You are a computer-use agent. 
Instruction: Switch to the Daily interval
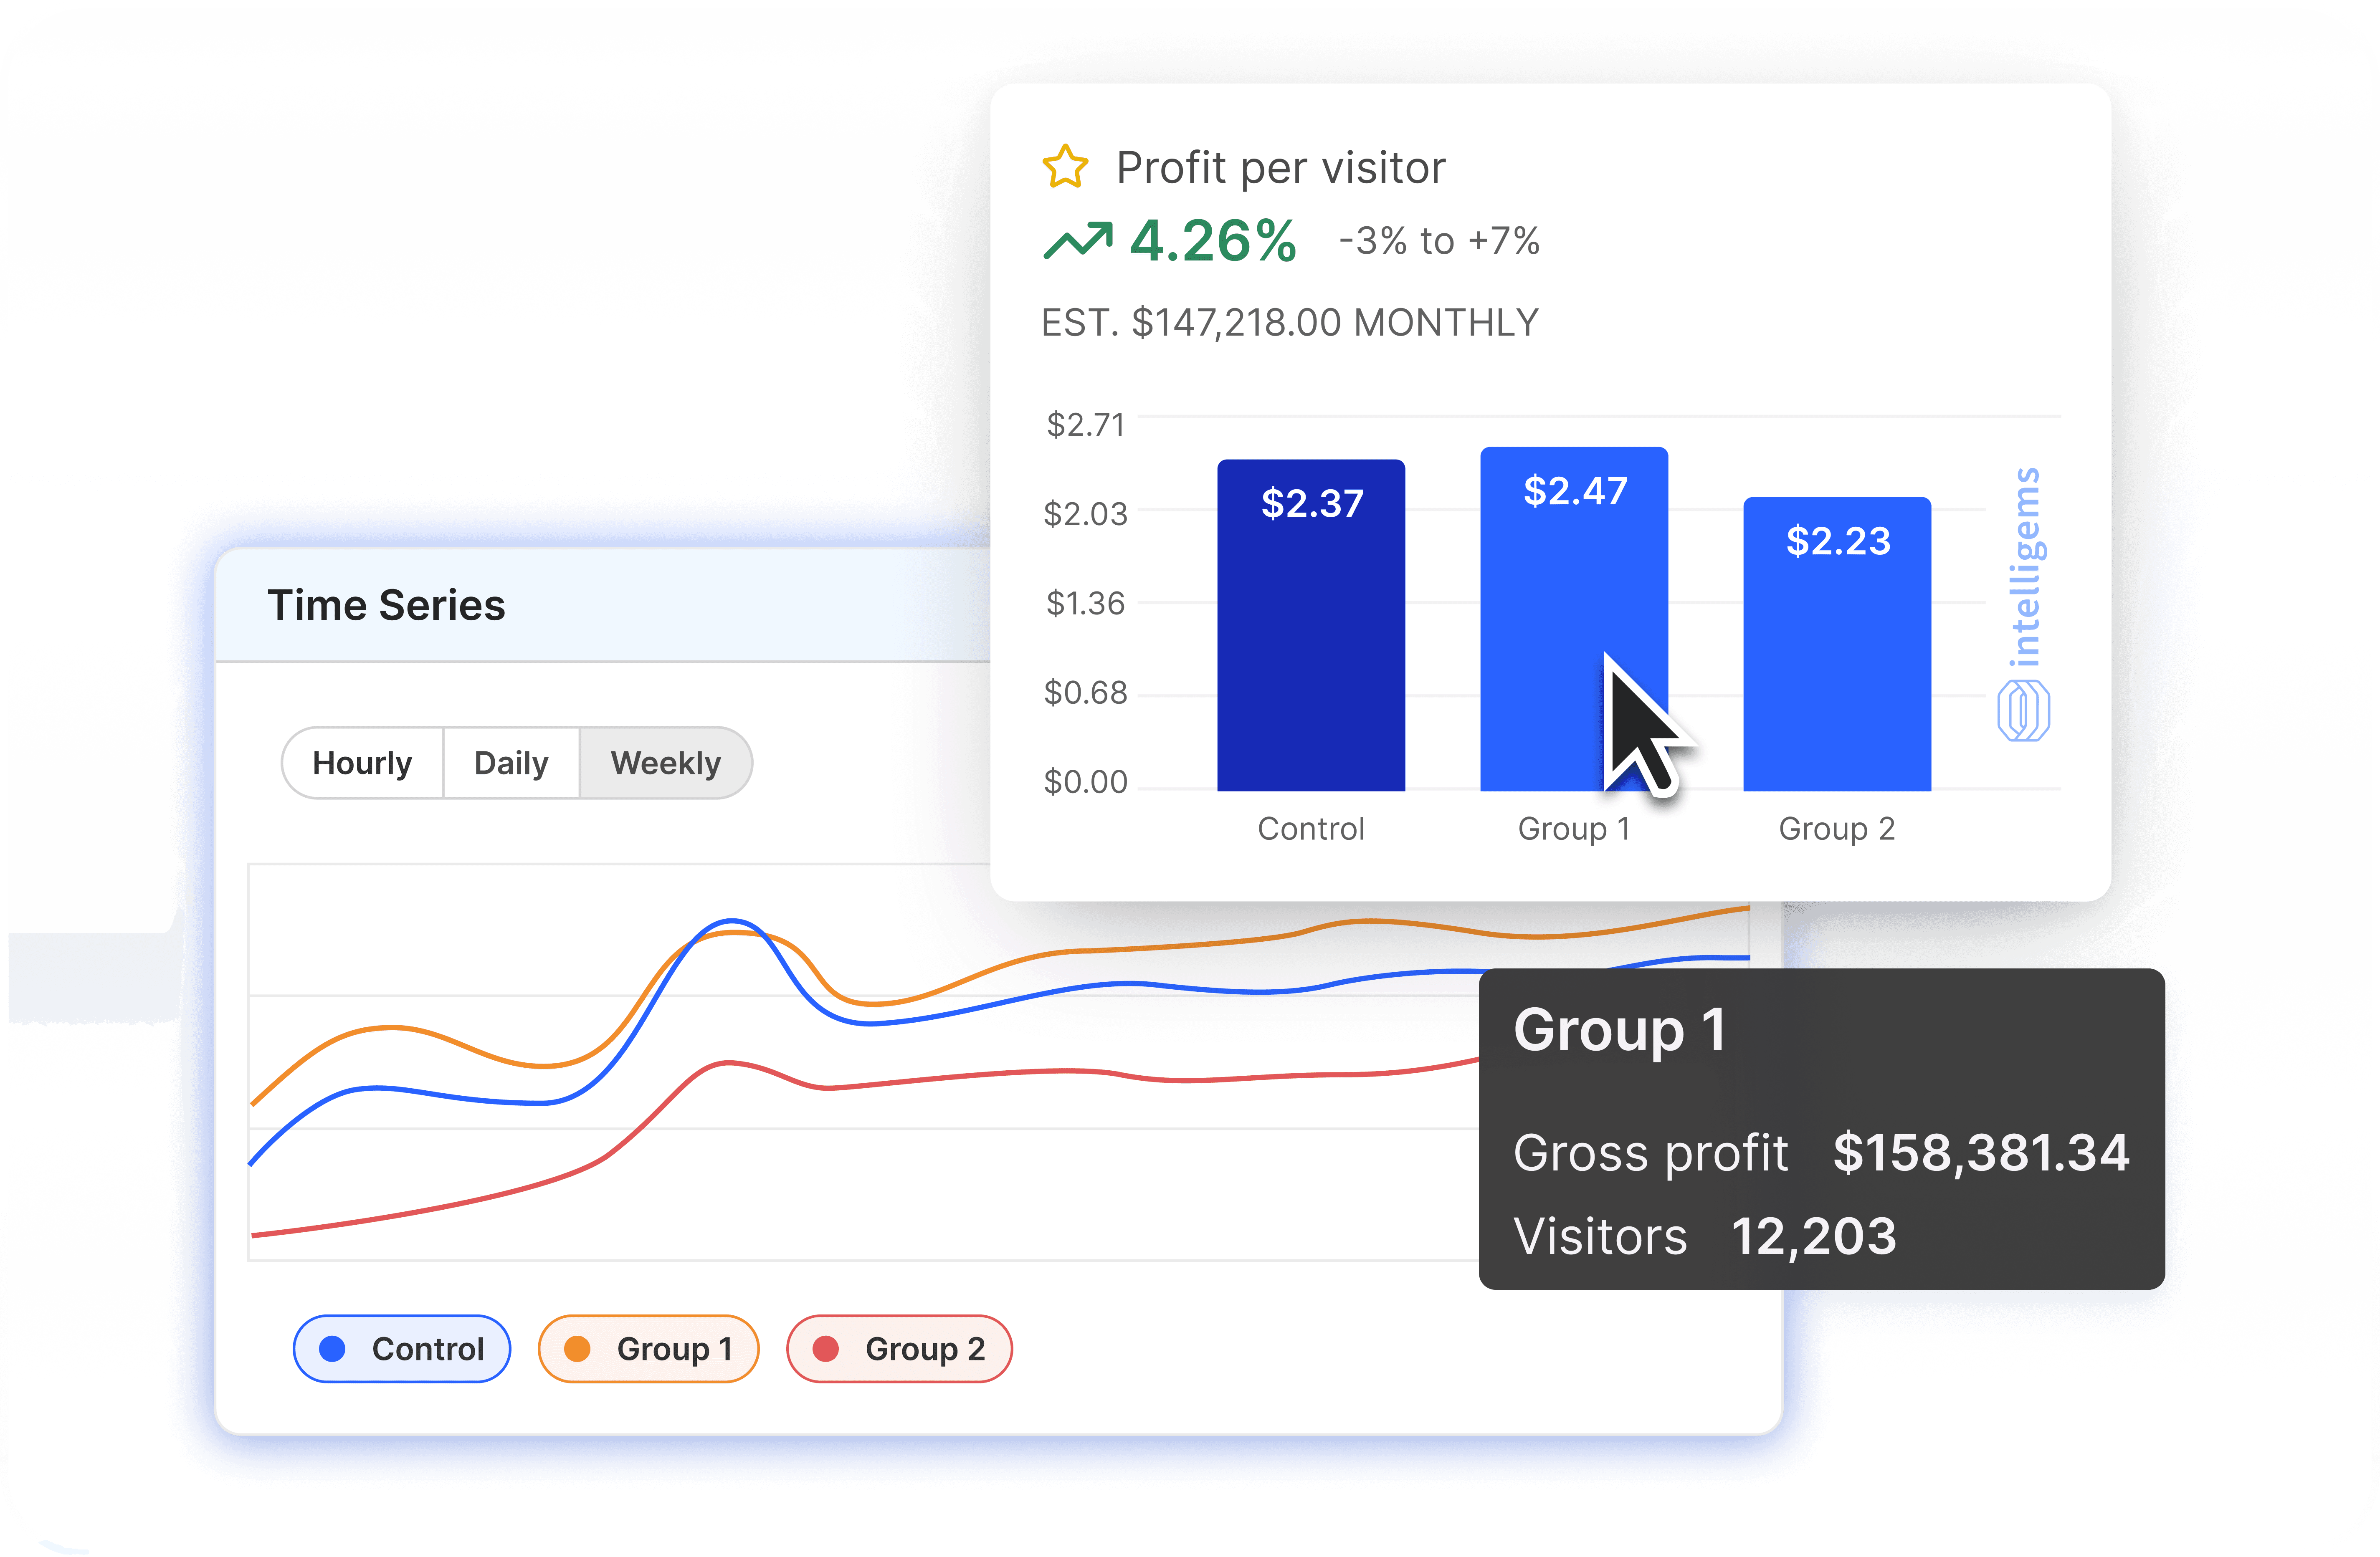click(511, 763)
